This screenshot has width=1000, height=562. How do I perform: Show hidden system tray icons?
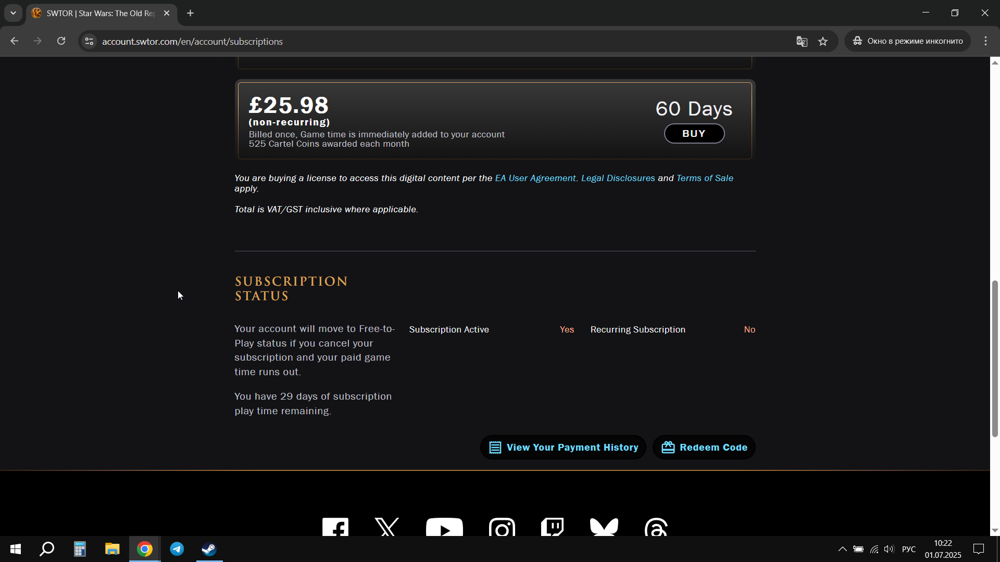(842, 549)
